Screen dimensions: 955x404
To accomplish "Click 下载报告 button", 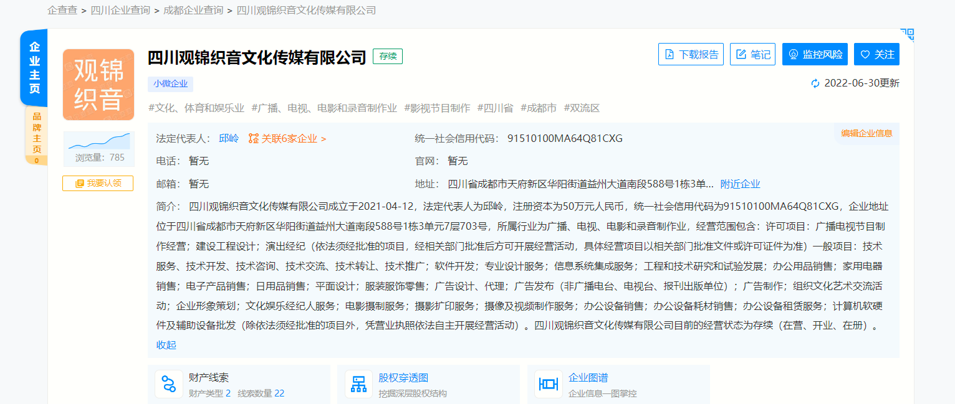I will (691, 54).
